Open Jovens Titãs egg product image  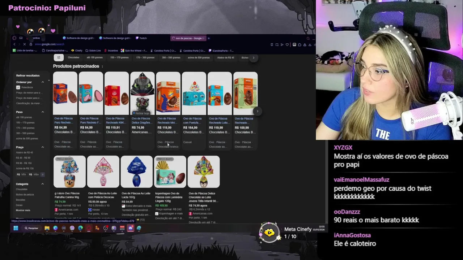click(x=204, y=172)
